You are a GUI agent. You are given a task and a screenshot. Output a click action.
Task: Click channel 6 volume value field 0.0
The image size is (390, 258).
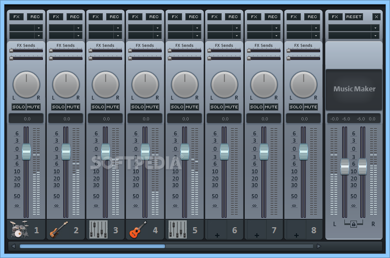tap(224, 119)
